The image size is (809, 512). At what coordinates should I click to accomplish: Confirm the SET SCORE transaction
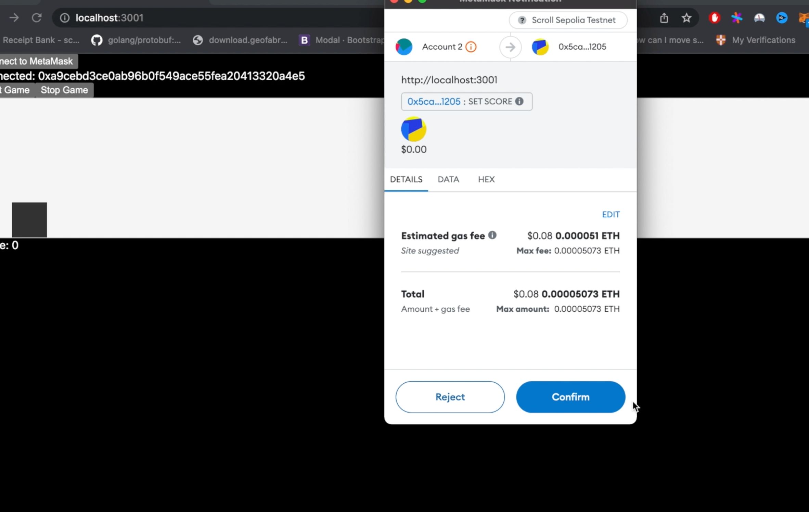[570, 396]
